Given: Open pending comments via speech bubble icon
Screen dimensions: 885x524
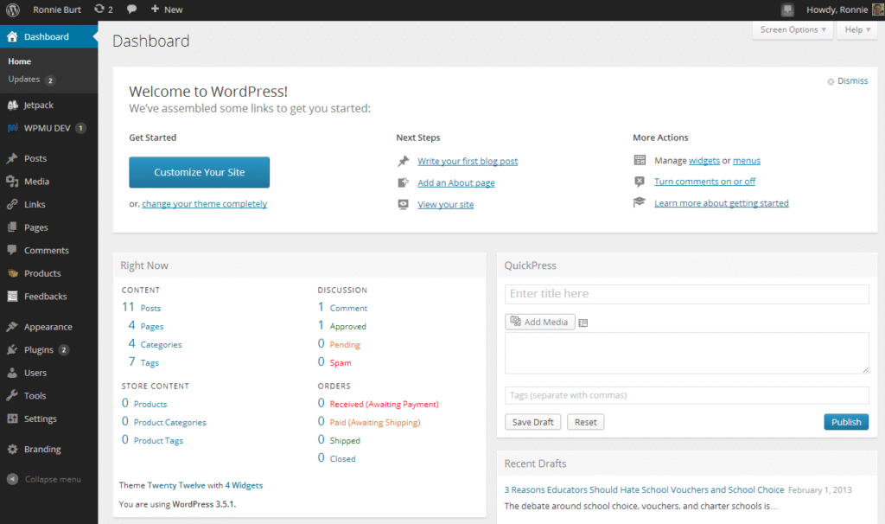Looking at the screenshot, I should pos(130,10).
